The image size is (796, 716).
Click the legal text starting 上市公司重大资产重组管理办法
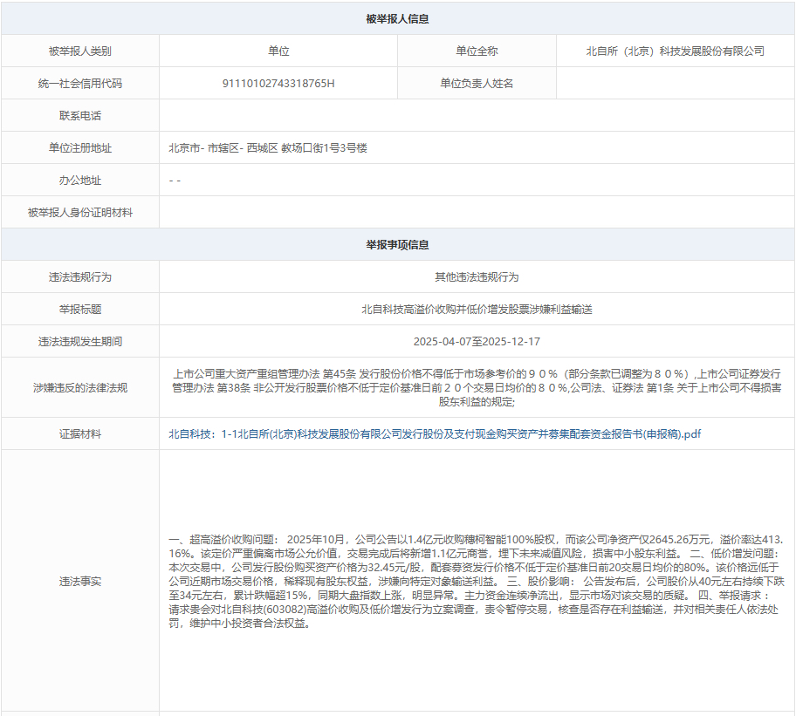click(477, 388)
